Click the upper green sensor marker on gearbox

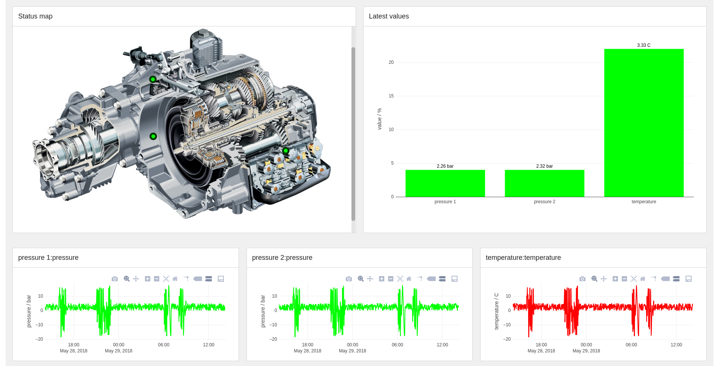[153, 79]
